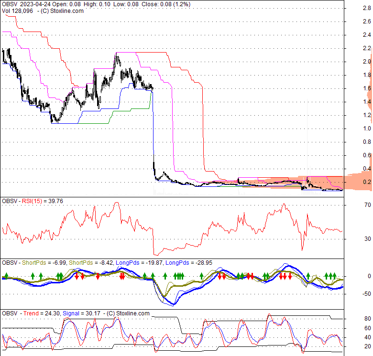The width and height of the screenshot is (373, 356).
Task: Click the 0.2 price axis label
Action: point(367,182)
